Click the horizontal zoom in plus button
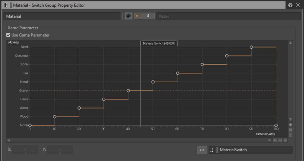 click(x=275, y=140)
